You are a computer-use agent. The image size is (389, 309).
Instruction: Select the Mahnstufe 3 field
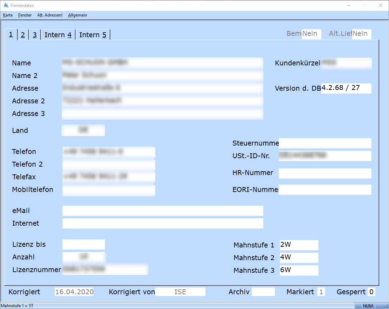tap(299, 270)
